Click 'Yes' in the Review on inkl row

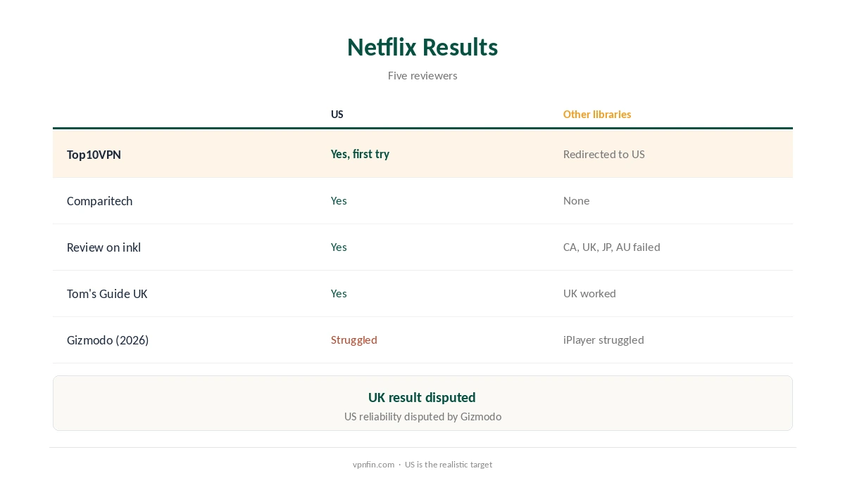339,247
